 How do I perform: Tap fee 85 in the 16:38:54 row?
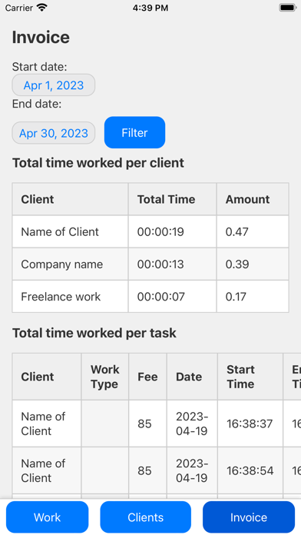pos(144,471)
